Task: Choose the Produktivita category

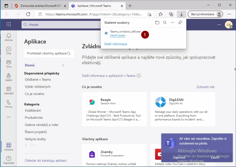Action: 33,118
